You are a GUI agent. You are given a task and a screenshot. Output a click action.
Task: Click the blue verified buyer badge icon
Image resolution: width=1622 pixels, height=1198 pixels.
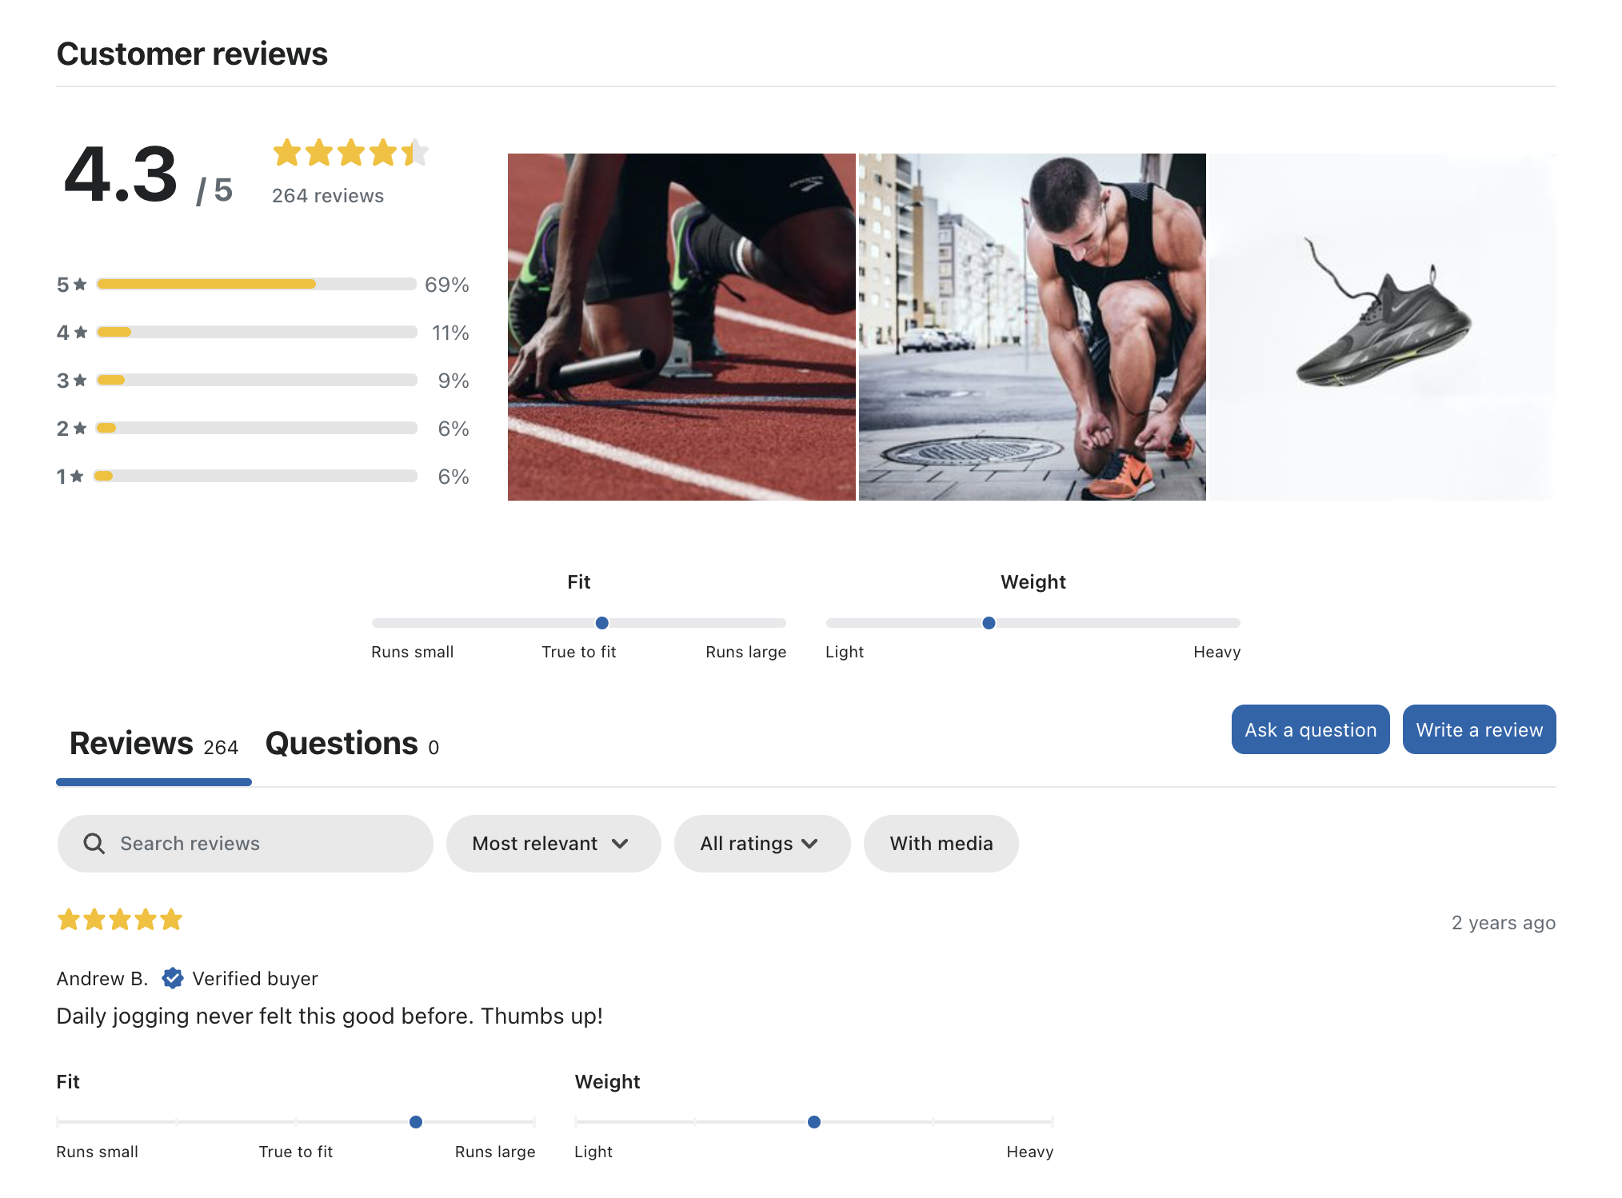(x=172, y=978)
